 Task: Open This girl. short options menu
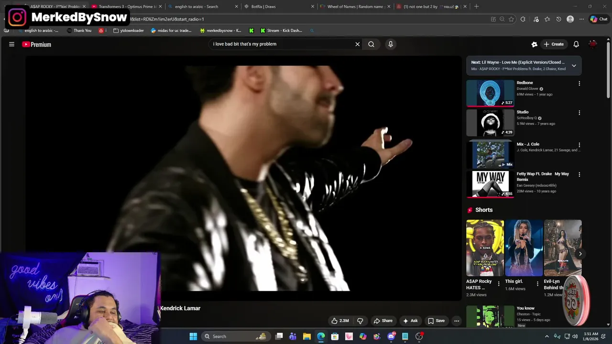tap(537, 284)
